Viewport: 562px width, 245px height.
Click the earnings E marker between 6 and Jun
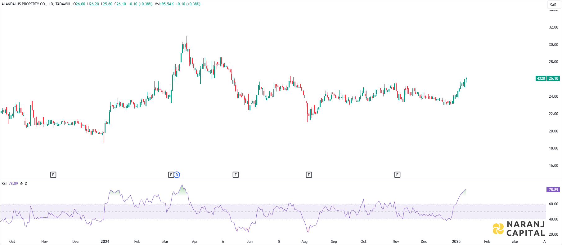pos(236,175)
